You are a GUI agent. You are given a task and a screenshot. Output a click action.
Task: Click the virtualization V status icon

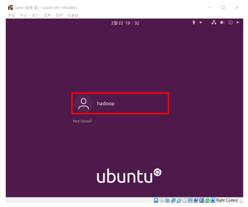pos(202,200)
